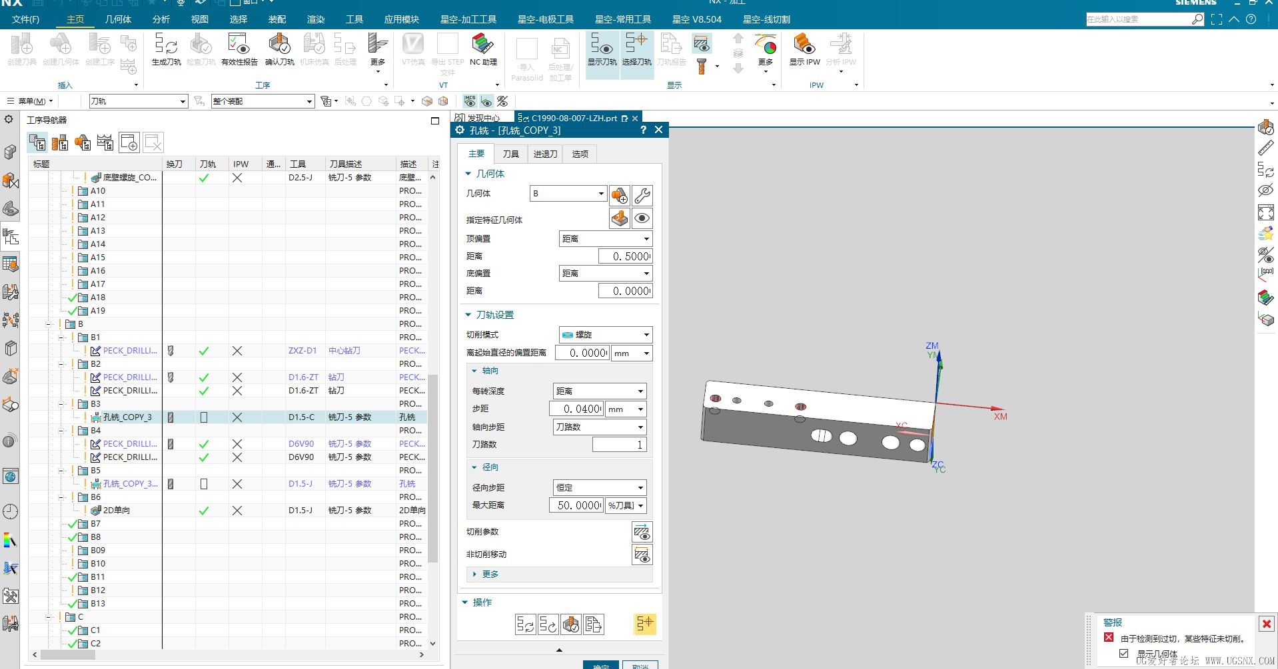Open the 底偏置 dropdown
Screen dimensions: 1278x669
606,274
